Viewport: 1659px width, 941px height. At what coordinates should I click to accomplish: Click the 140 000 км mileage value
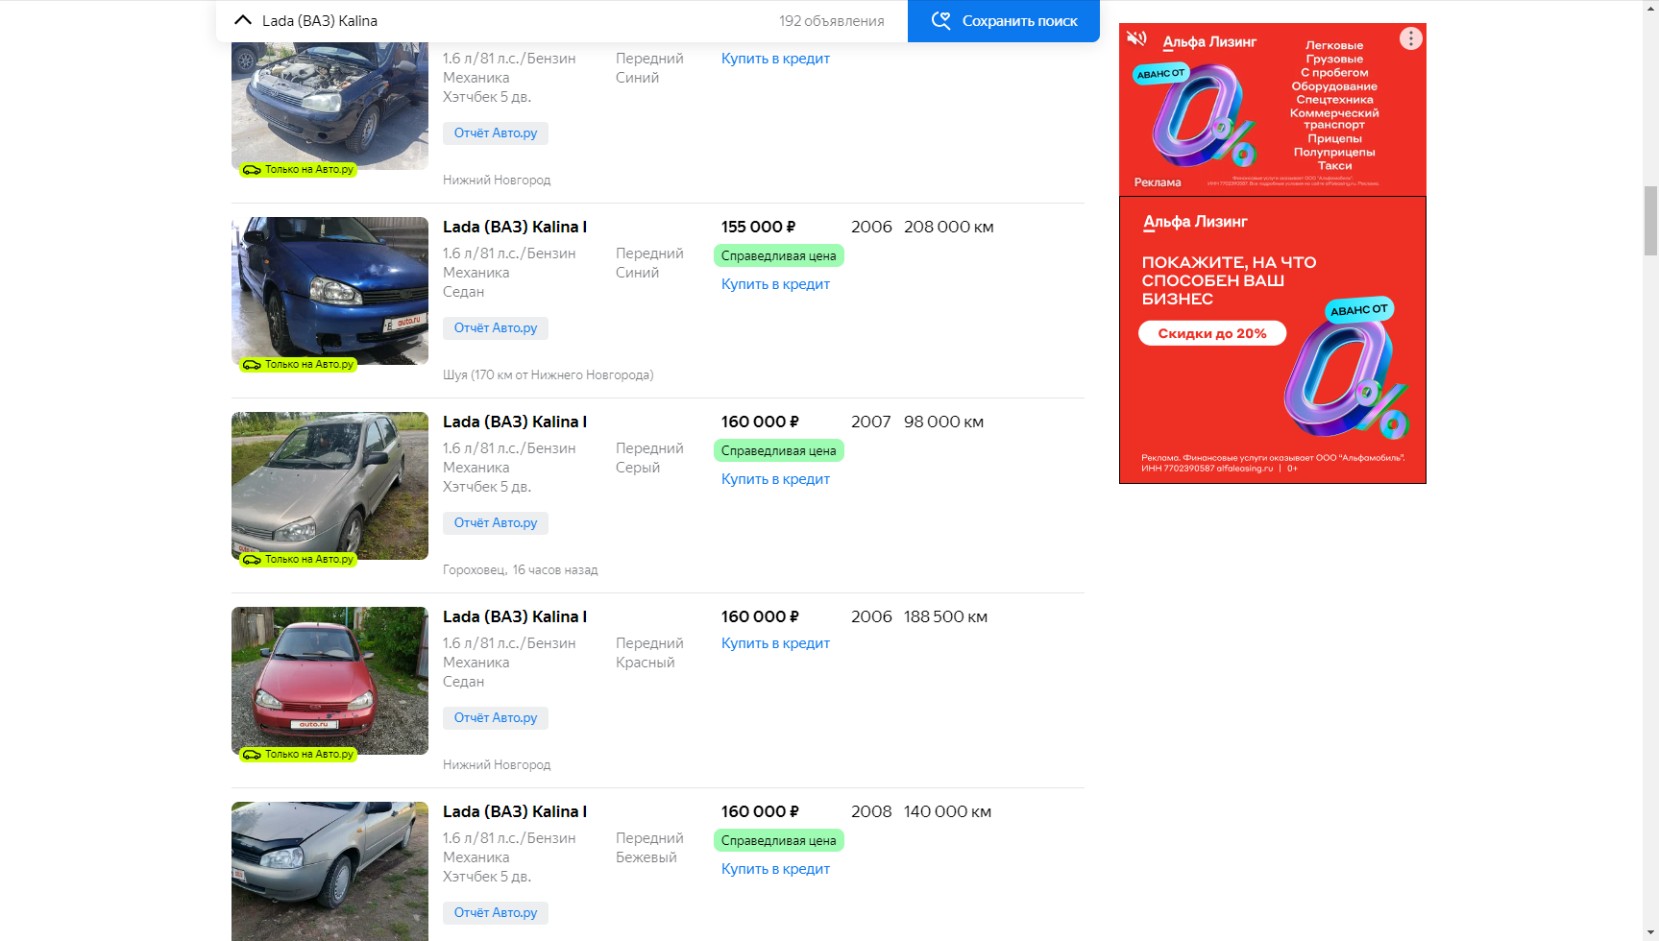tap(947, 811)
